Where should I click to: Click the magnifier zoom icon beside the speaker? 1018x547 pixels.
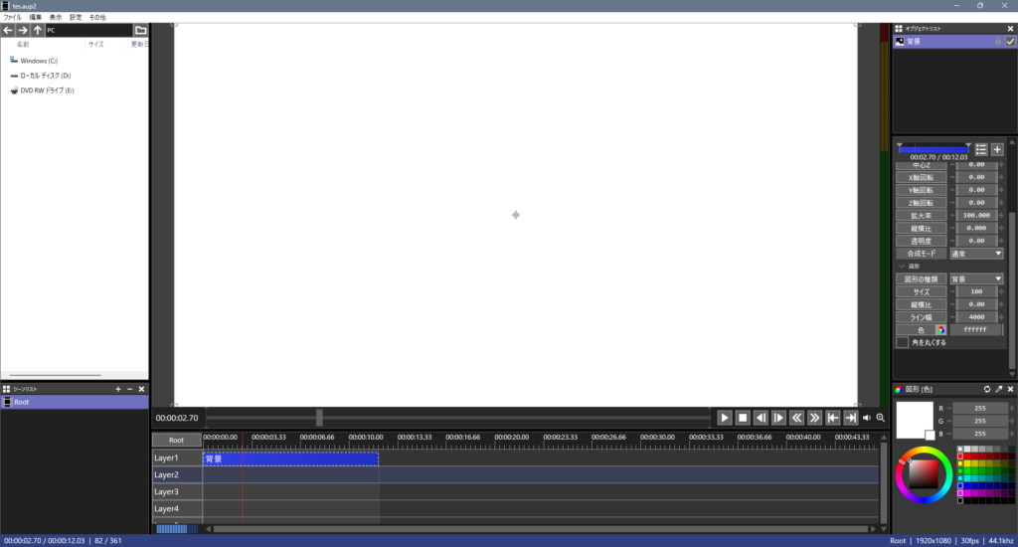tap(880, 418)
